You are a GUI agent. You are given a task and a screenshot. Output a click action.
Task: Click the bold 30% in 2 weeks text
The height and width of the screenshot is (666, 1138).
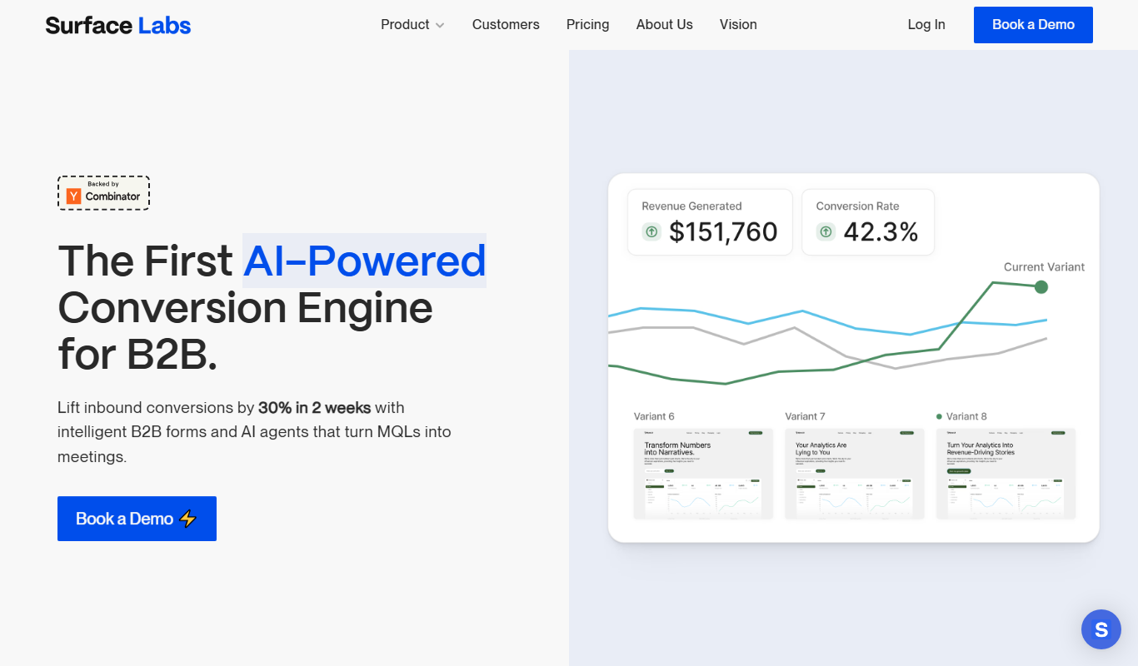[x=314, y=408]
